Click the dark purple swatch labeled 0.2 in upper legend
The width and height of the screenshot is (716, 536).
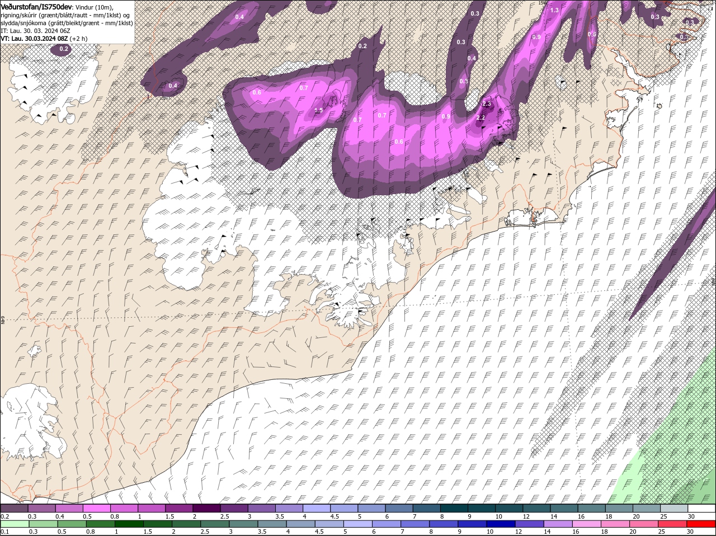coord(14,508)
